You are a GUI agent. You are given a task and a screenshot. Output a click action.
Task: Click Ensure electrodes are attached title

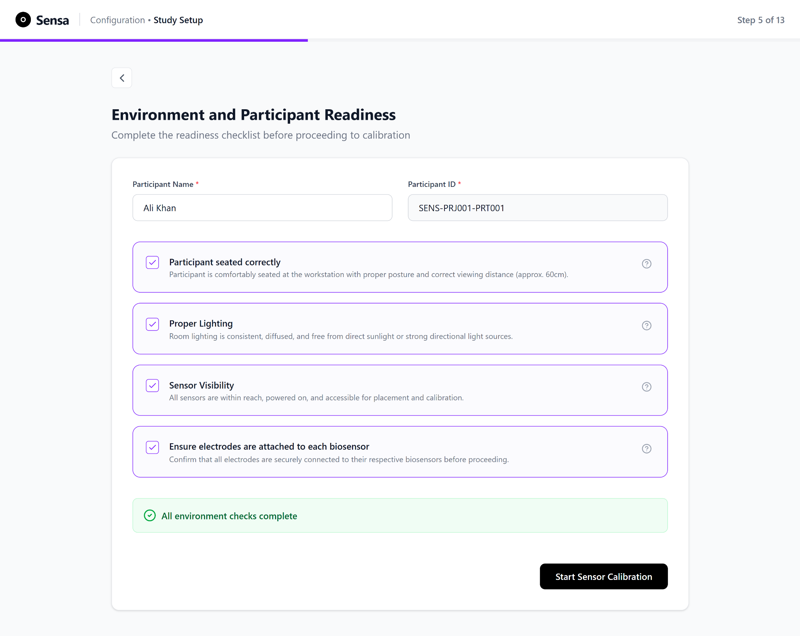[269, 446]
